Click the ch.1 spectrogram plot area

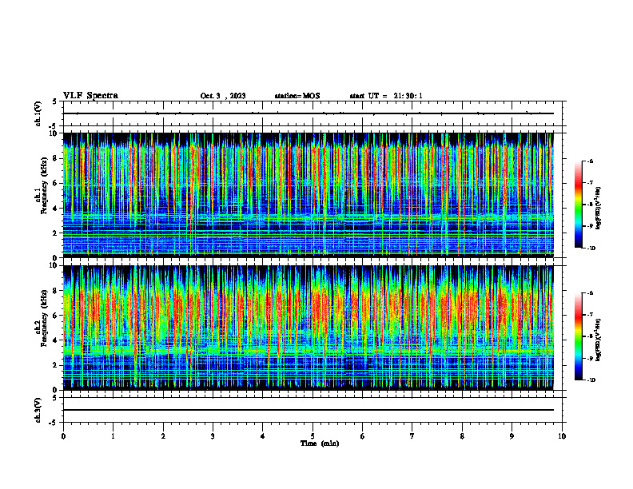(x=309, y=195)
